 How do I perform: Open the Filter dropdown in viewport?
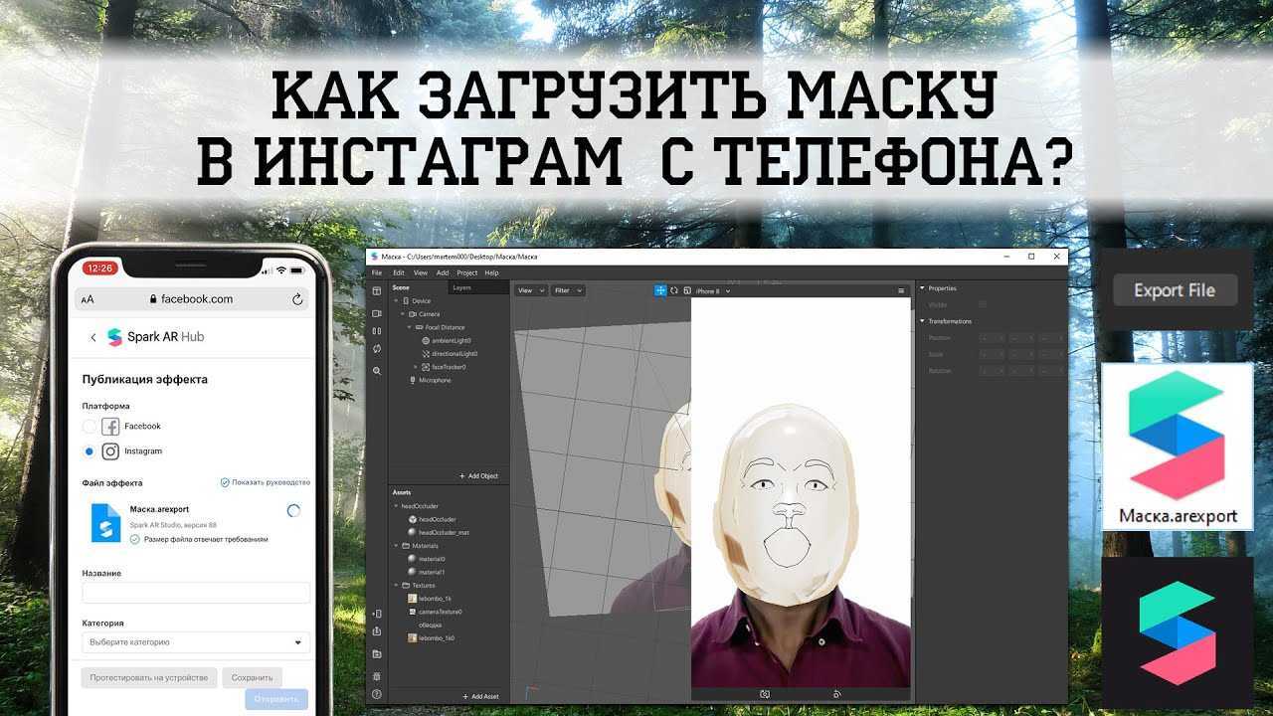(x=568, y=290)
